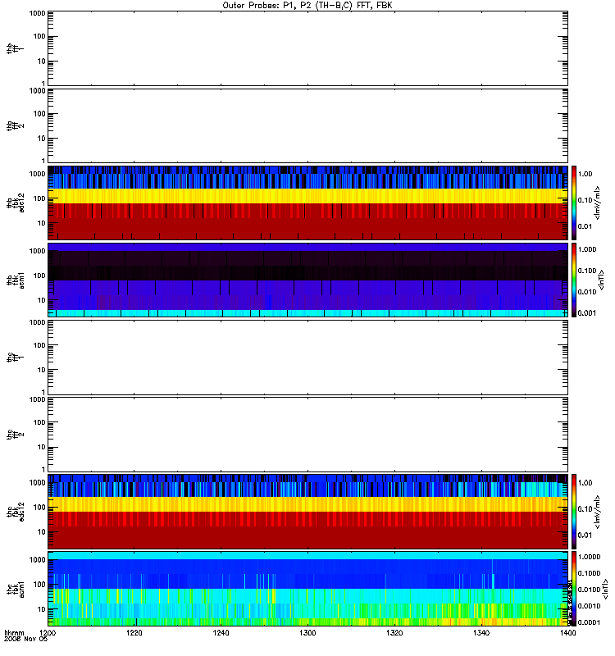Click the '0.10' tick on thc edc12 color bar

(x=585, y=509)
